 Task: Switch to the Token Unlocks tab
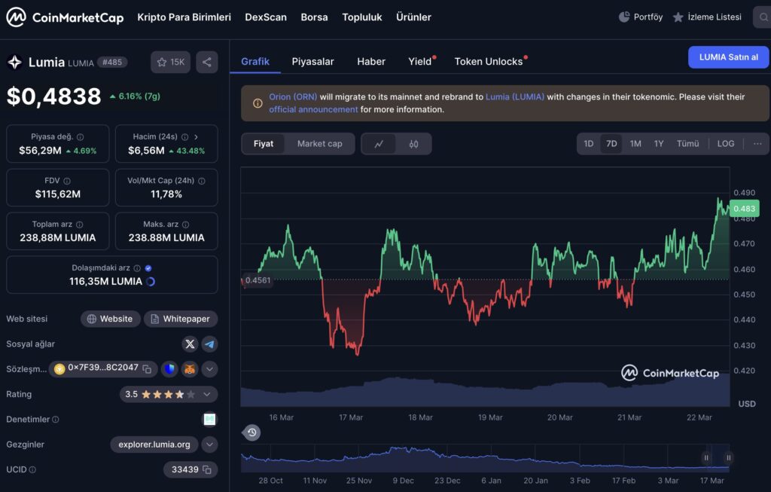pyautogui.click(x=488, y=62)
